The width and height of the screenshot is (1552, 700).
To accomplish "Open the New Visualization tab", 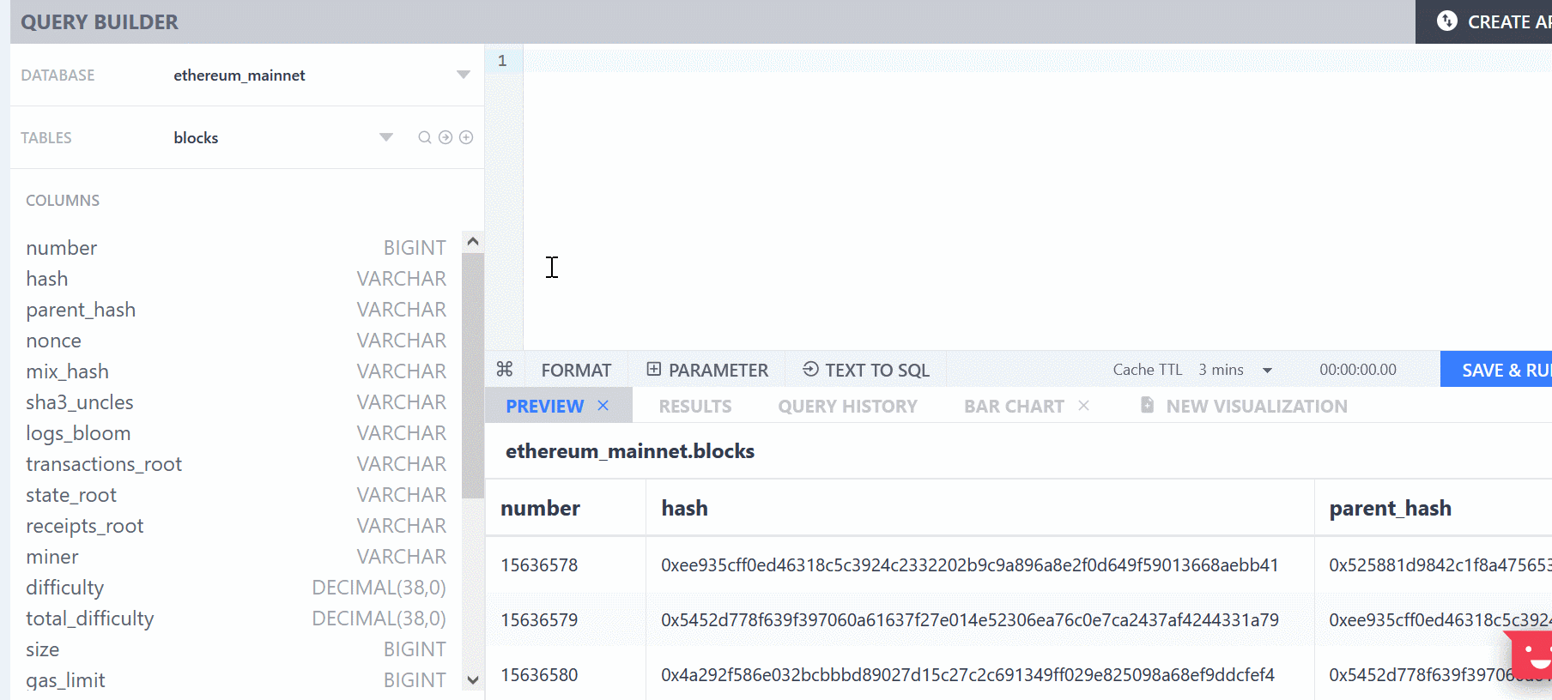I will pyautogui.click(x=1244, y=407).
